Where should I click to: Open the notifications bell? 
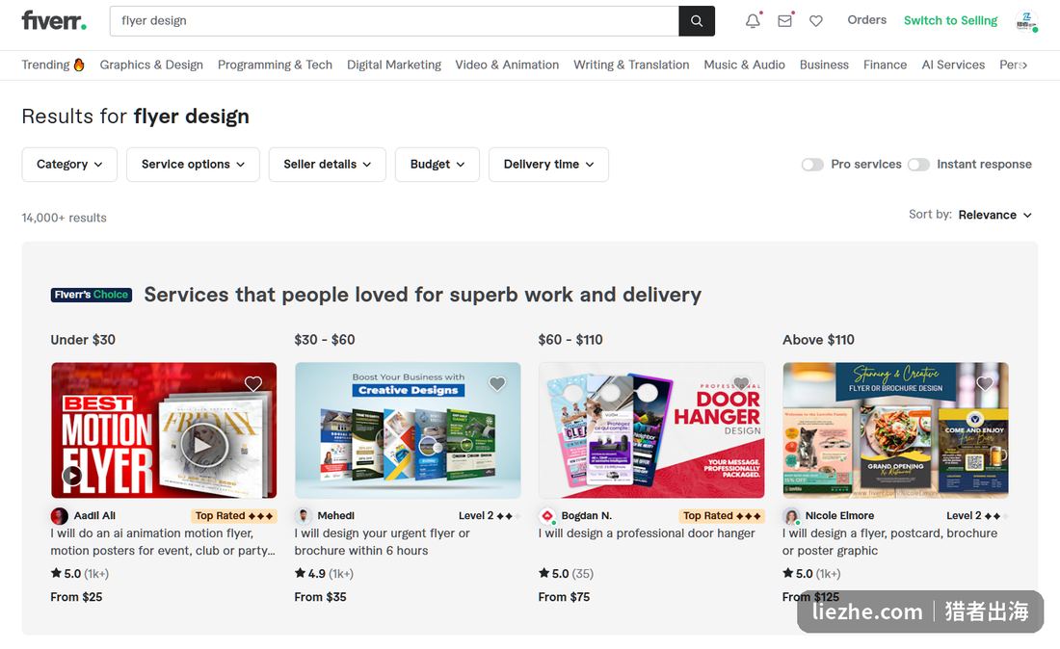pos(753,21)
